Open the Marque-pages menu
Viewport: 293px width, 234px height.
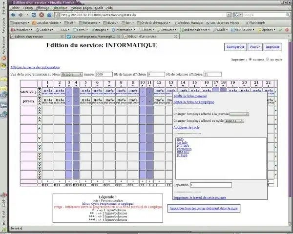(x=81, y=8)
